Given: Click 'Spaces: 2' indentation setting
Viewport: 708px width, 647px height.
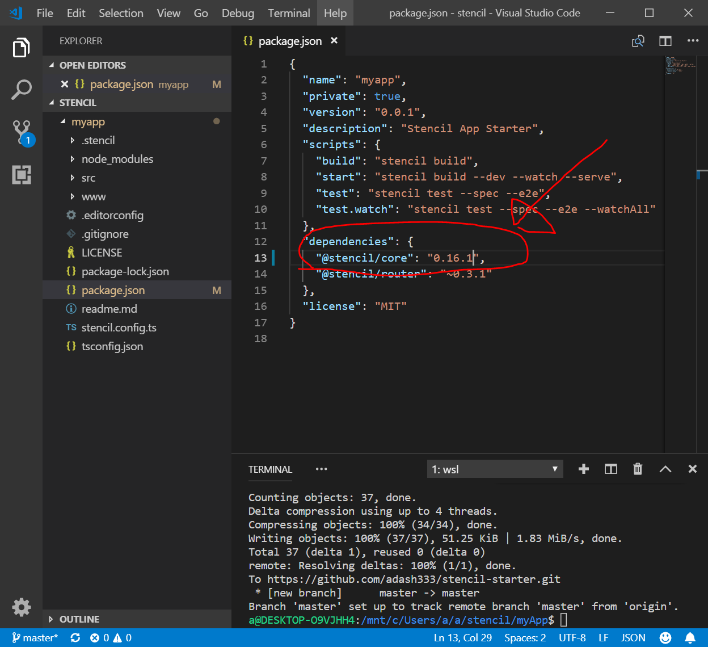Looking at the screenshot, I should (525, 638).
